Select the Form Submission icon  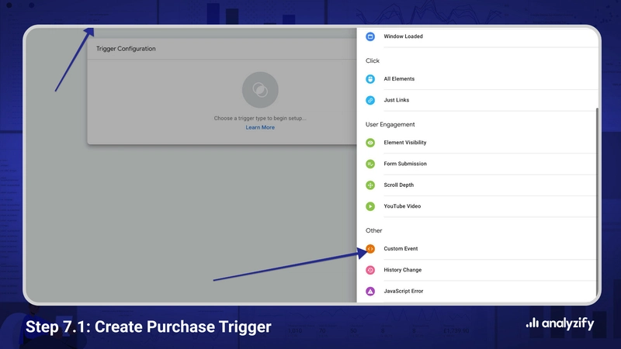[x=370, y=164]
